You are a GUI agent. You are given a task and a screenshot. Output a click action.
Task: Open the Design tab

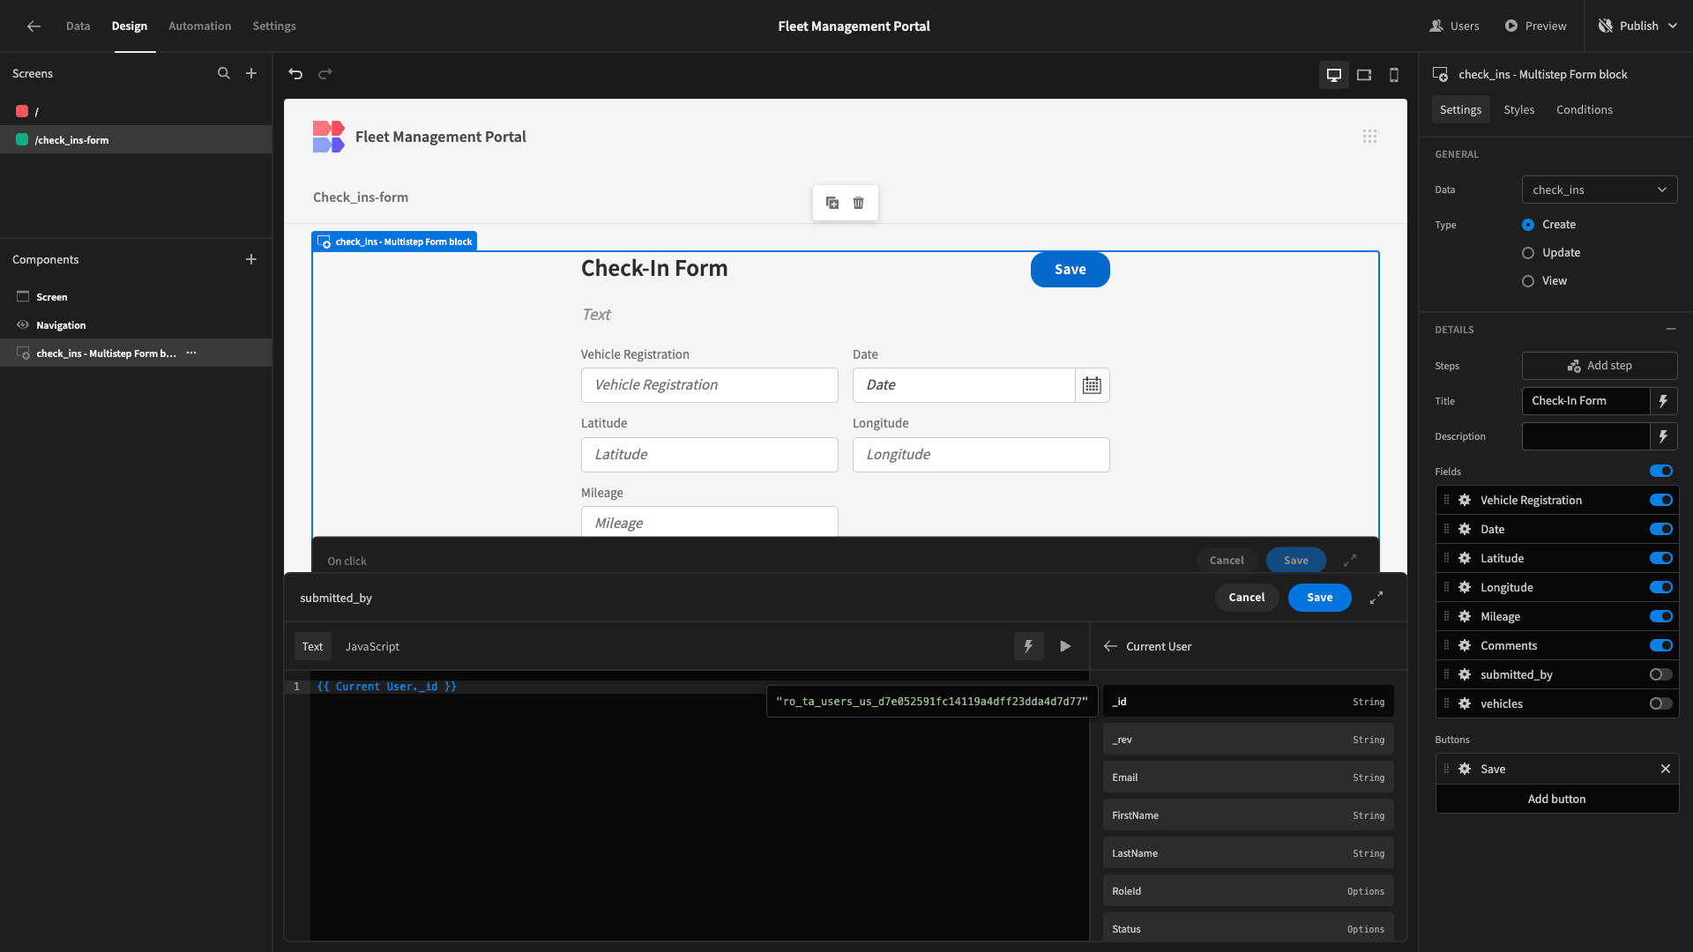click(130, 26)
